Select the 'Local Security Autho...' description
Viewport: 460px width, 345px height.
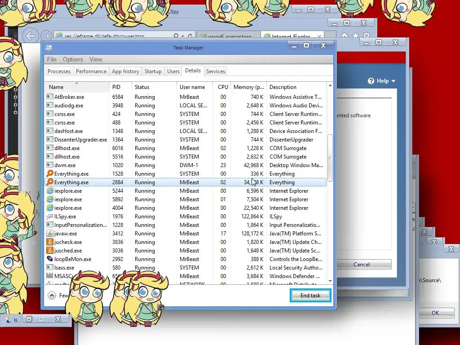(x=296, y=268)
